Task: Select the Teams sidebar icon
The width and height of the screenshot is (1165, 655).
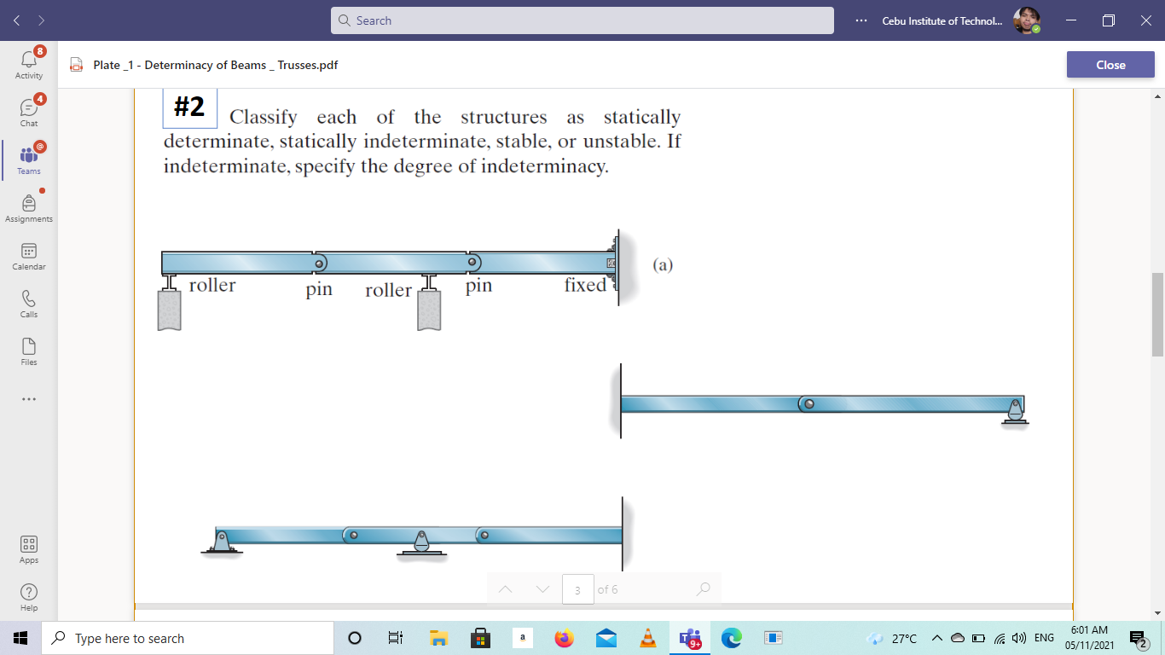Action: point(28,159)
